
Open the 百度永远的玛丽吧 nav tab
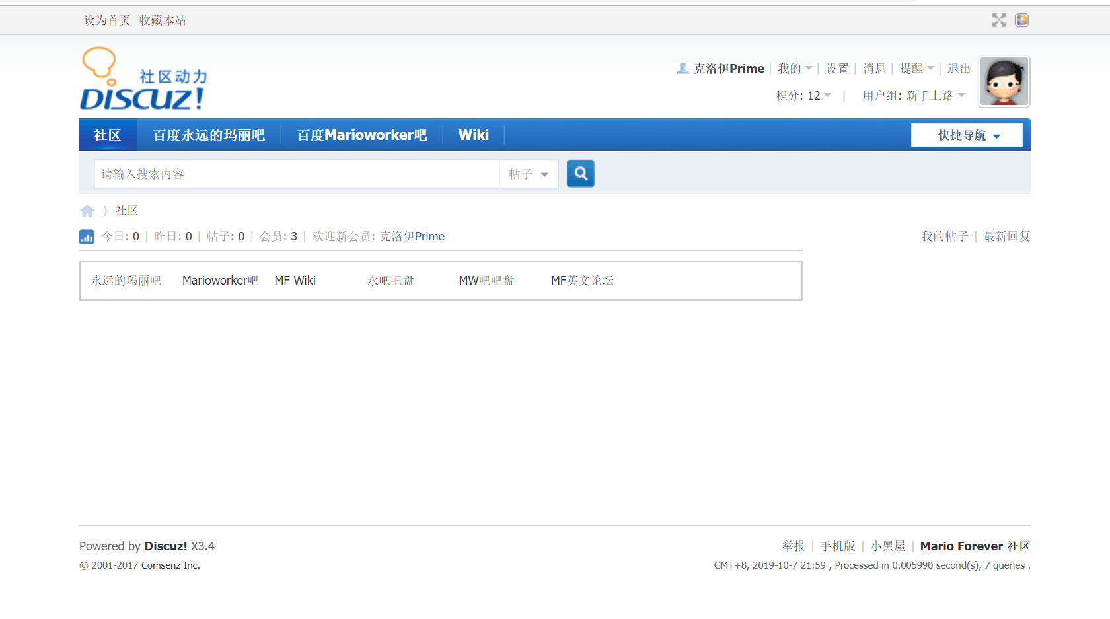[209, 135]
